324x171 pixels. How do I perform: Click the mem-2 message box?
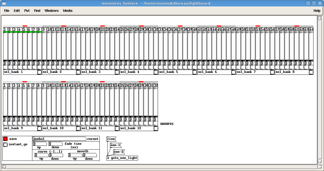119,152
